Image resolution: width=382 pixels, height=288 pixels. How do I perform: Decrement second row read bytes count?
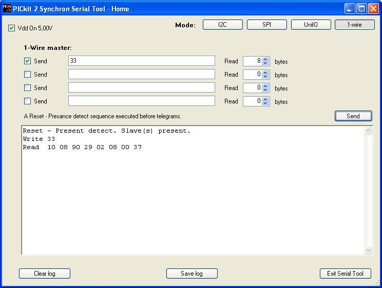265,77
